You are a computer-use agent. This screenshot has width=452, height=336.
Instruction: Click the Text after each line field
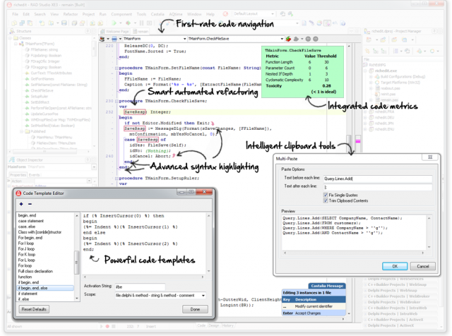click(378, 187)
